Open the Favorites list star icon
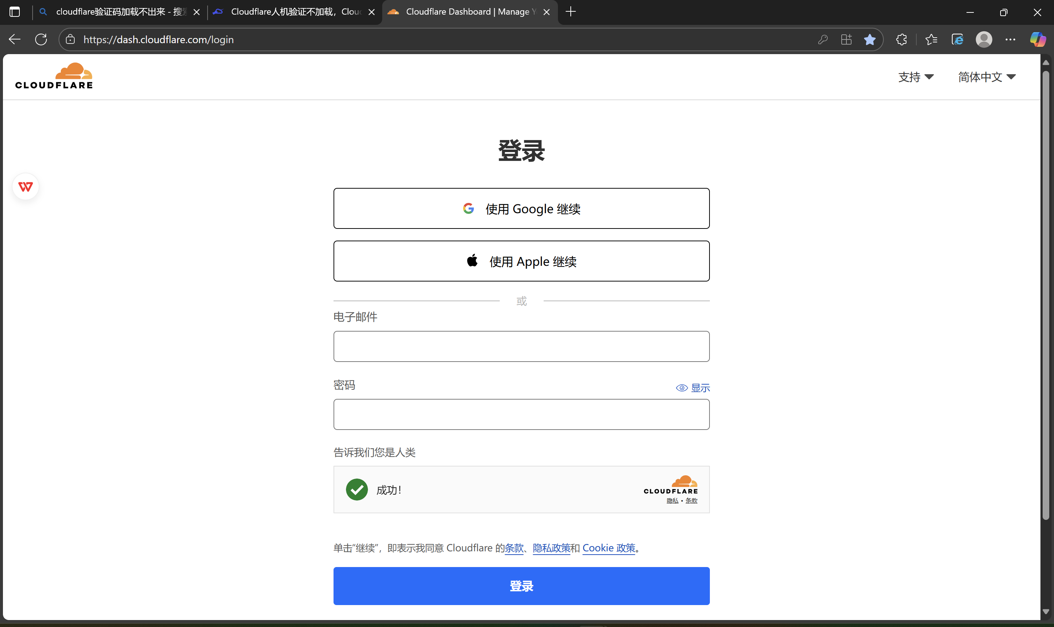 931,40
